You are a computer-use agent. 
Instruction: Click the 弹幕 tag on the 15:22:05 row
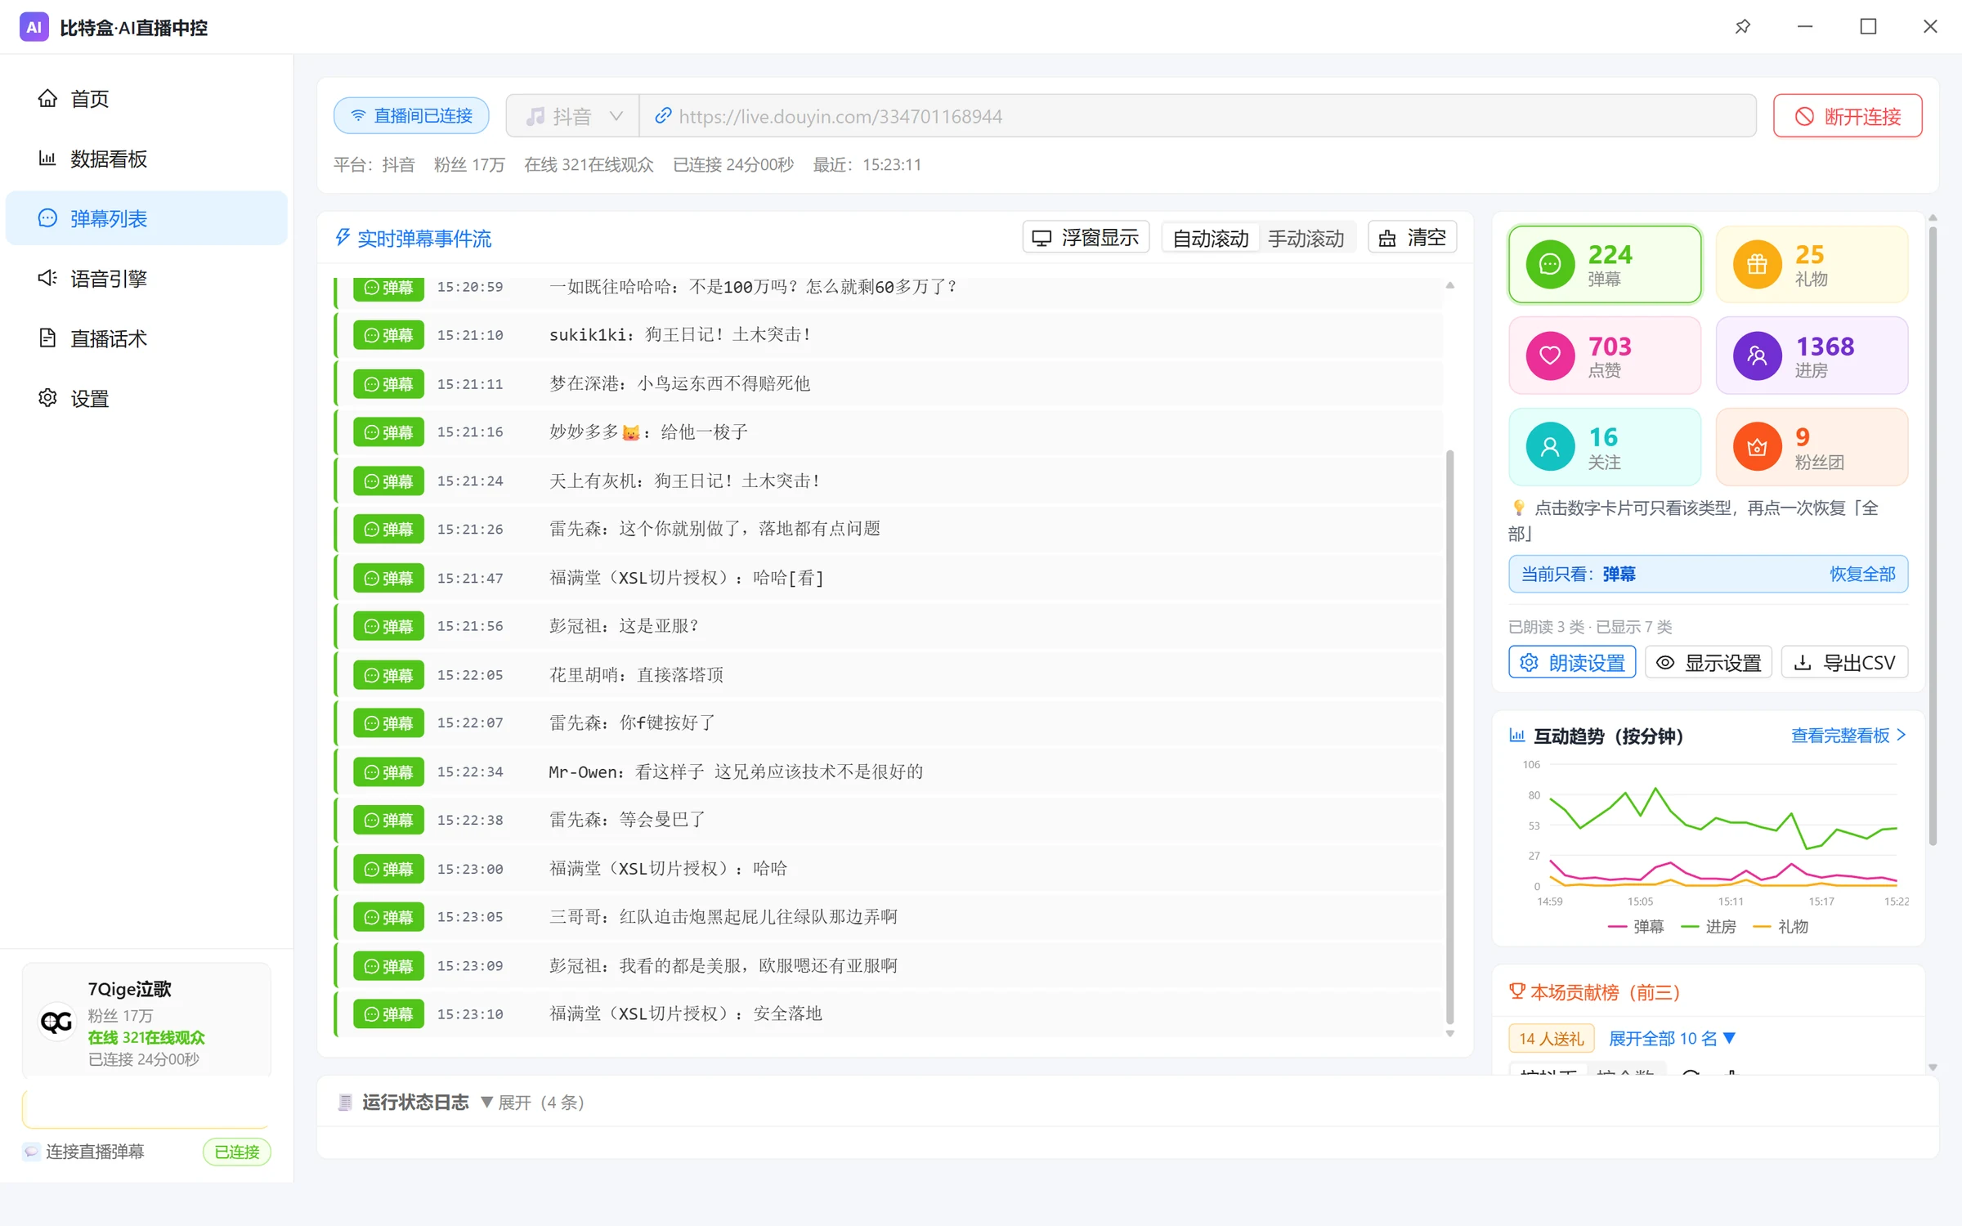pyautogui.click(x=389, y=675)
